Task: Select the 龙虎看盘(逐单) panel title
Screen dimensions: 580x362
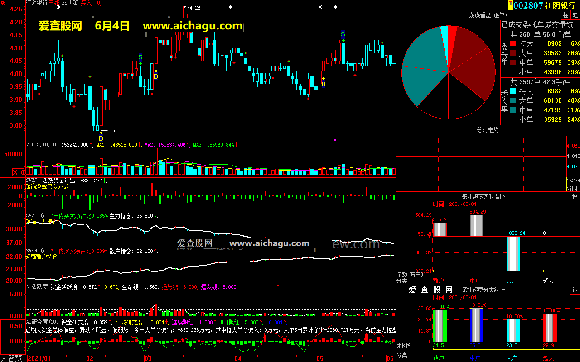Action: point(487,15)
